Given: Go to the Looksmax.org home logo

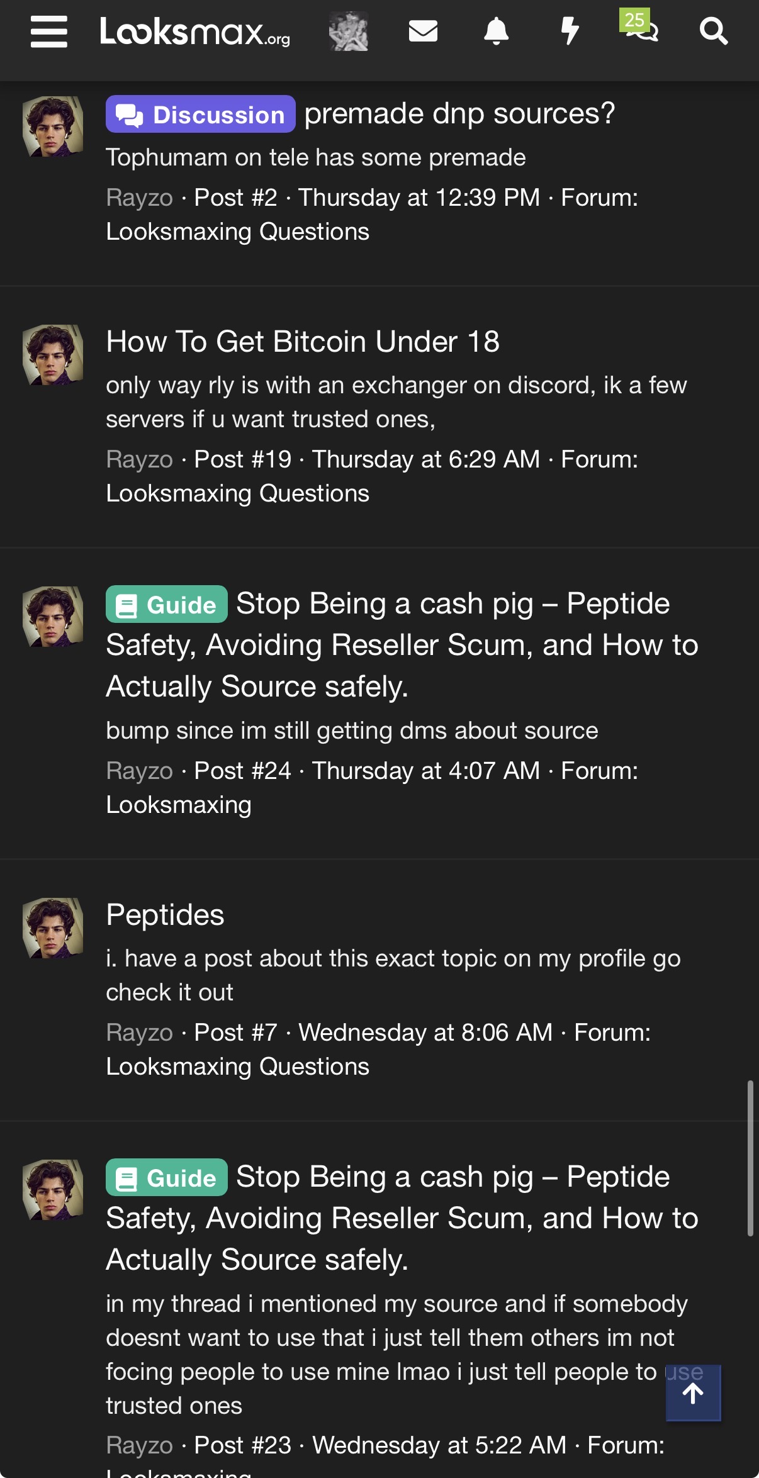Looking at the screenshot, I should click(x=195, y=31).
